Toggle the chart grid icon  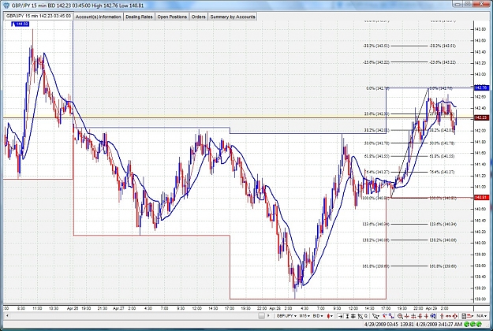[x=353, y=316]
